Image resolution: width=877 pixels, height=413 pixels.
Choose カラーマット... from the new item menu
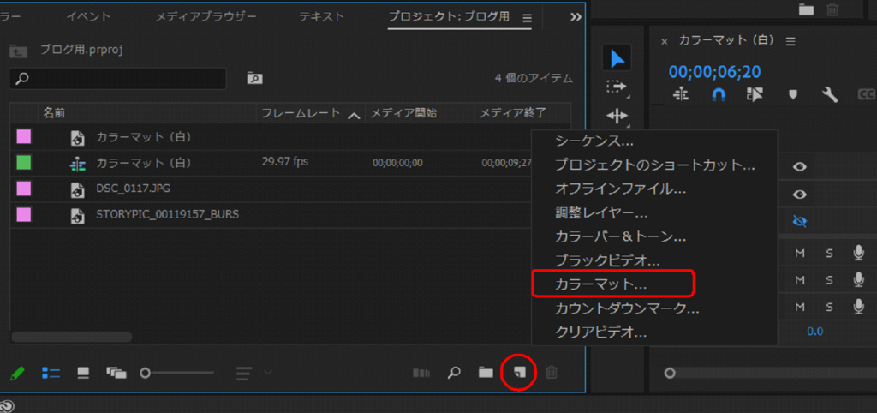tap(612, 282)
